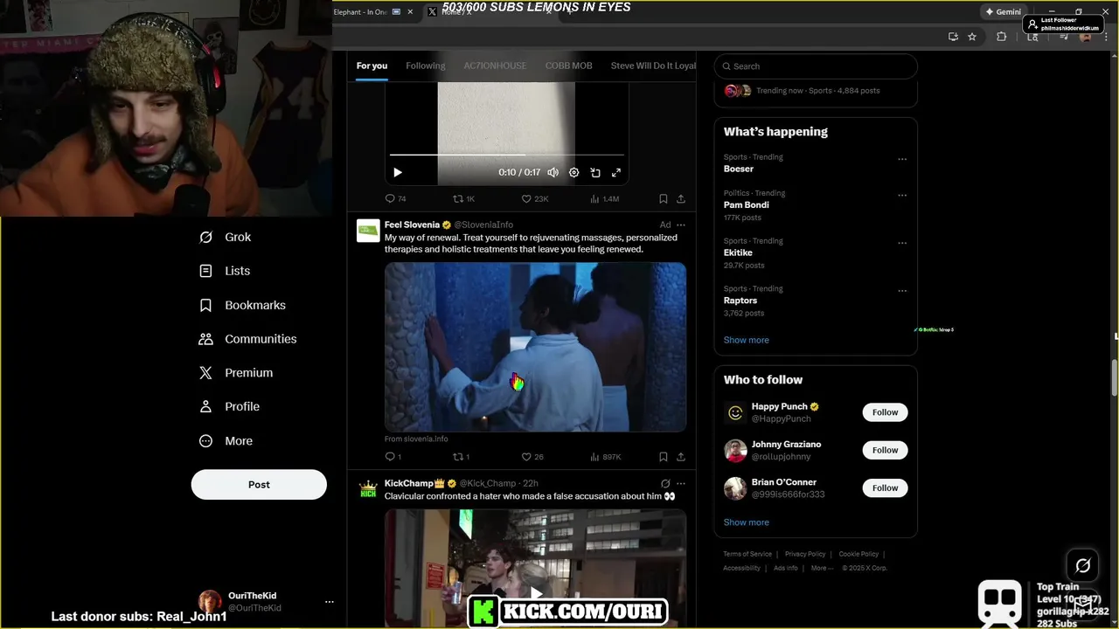Enter fullscreen on the video player
Viewport: 1119px width, 629px height.
click(x=616, y=172)
